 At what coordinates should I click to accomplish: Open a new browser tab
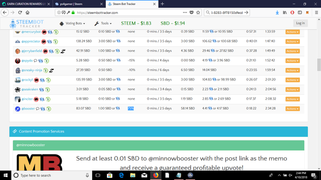tap(163, 4)
